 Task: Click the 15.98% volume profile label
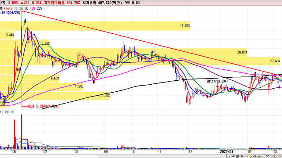[185, 25]
